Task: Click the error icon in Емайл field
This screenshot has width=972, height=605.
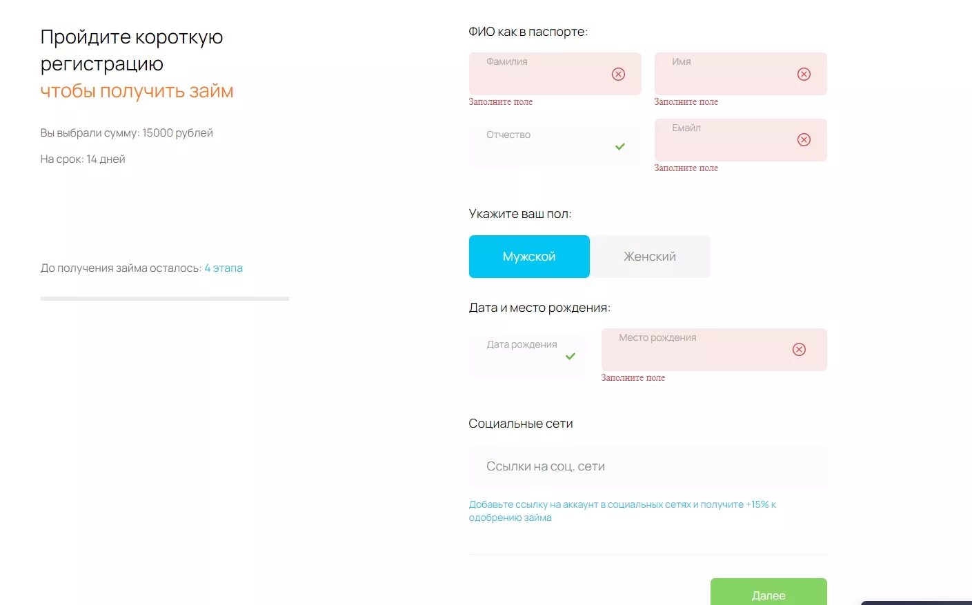Action: click(804, 140)
